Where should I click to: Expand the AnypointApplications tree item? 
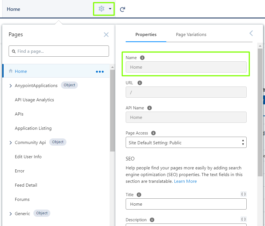(x=11, y=86)
